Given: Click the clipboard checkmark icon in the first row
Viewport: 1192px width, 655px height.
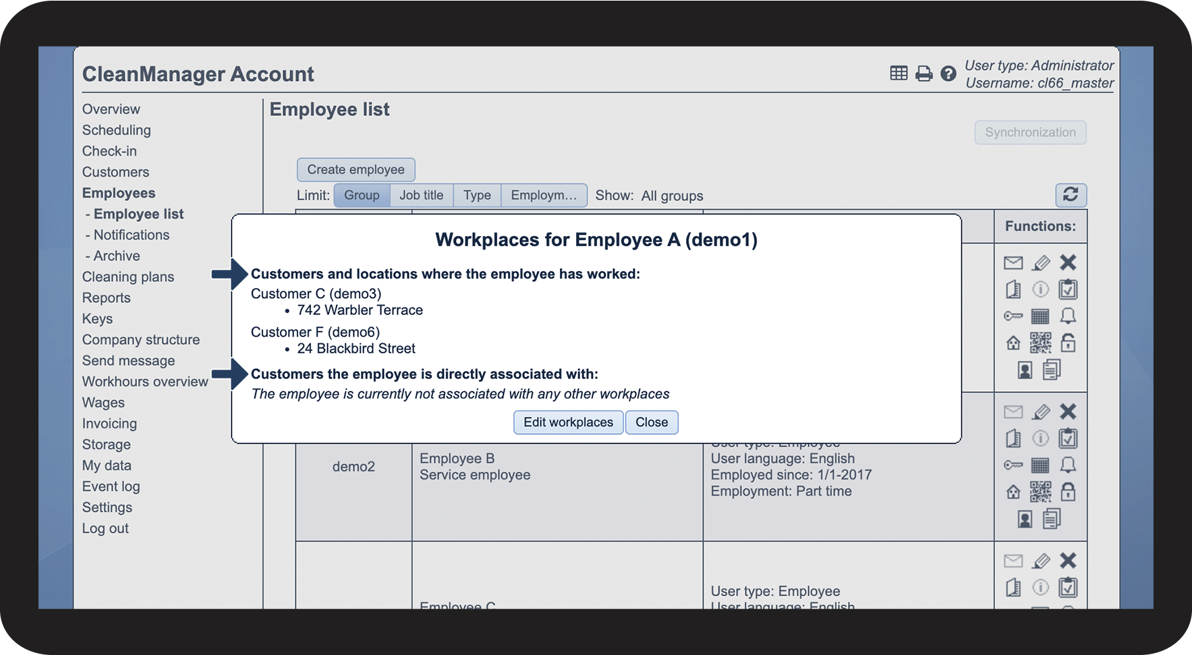Looking at the screenshot, I should point(1068,289).
